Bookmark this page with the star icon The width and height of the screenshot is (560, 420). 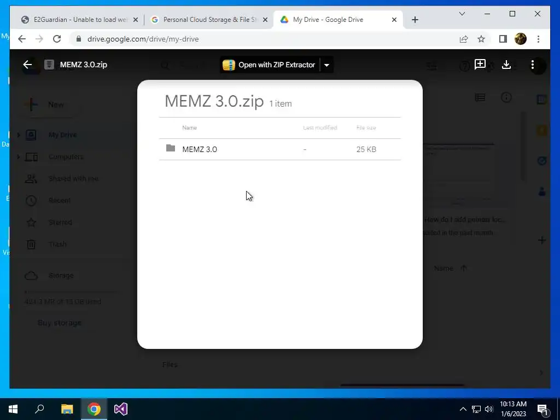click(x=481, y=39)
